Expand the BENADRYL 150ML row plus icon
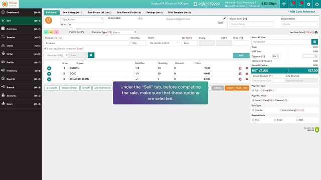 49,79
